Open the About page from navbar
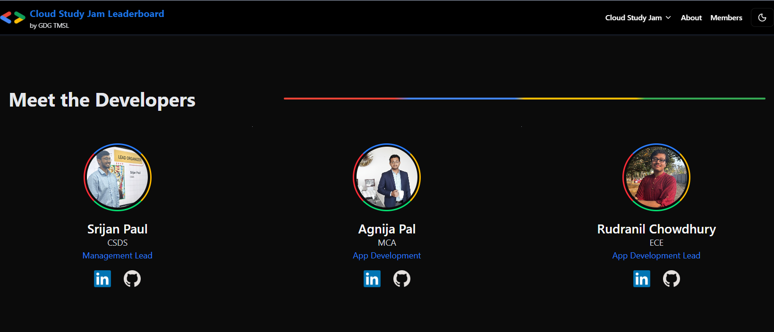Image resolution: width=774 pixels, height=332 pixels. (x=691, y=17)
